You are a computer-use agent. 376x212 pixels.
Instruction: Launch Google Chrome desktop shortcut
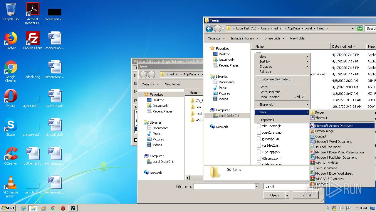11,71
